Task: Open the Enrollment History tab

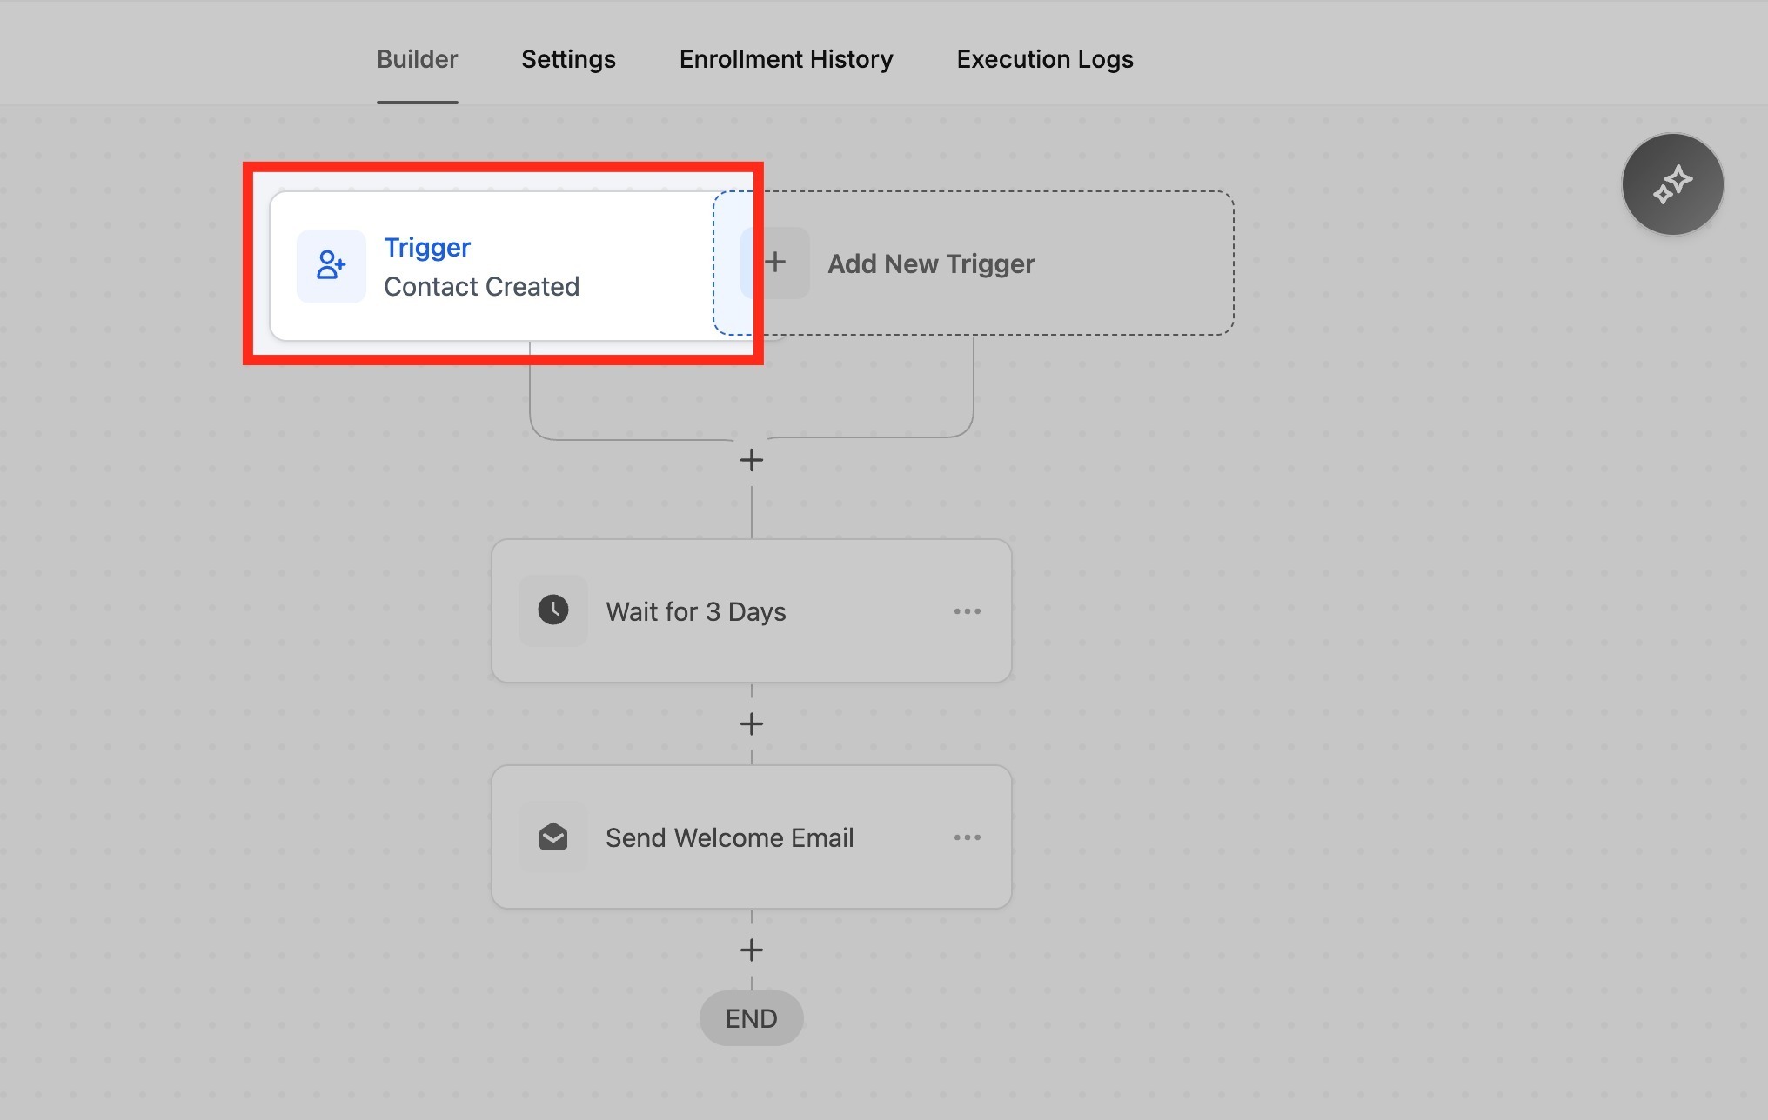Action: point(786,59)
